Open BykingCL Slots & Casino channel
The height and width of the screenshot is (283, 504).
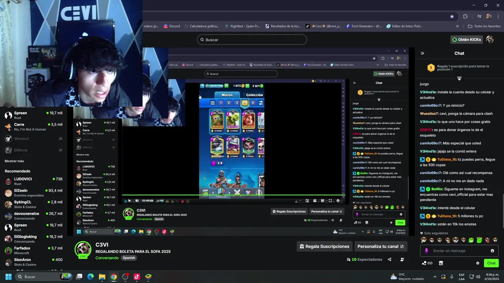33,204
